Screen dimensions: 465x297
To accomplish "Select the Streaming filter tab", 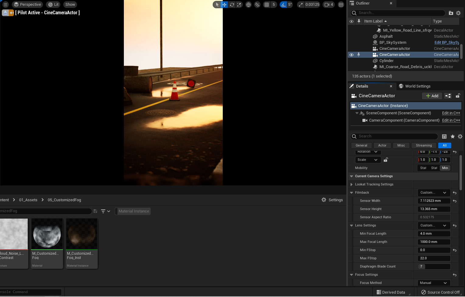I will tap(424, 145).
